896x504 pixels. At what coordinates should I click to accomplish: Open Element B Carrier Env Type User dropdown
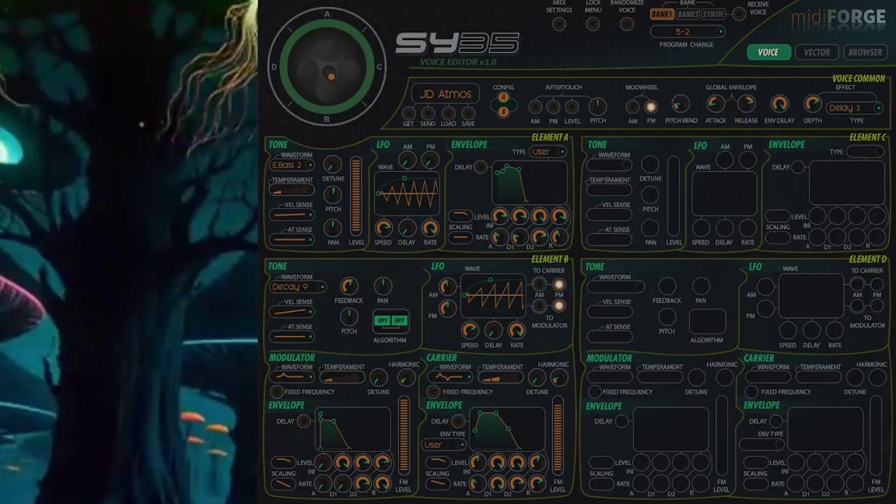[x=444, y=445]
